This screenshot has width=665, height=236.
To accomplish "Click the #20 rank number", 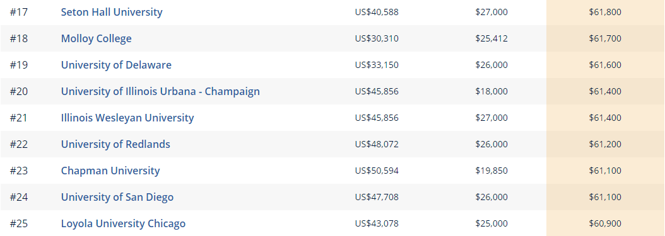I will pyautogui.click(x=19, y=91).
